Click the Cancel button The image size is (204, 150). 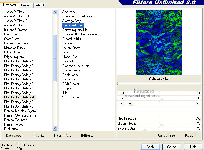pyautogui.click(x=172, y=147)
